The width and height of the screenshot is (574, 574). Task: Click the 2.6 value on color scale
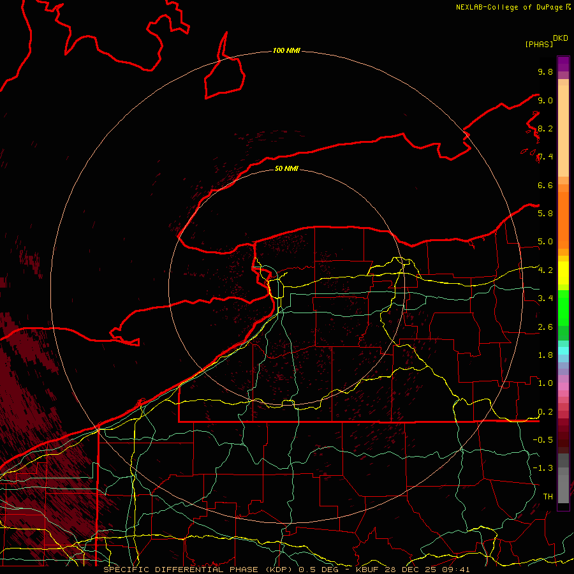point(545,327)
